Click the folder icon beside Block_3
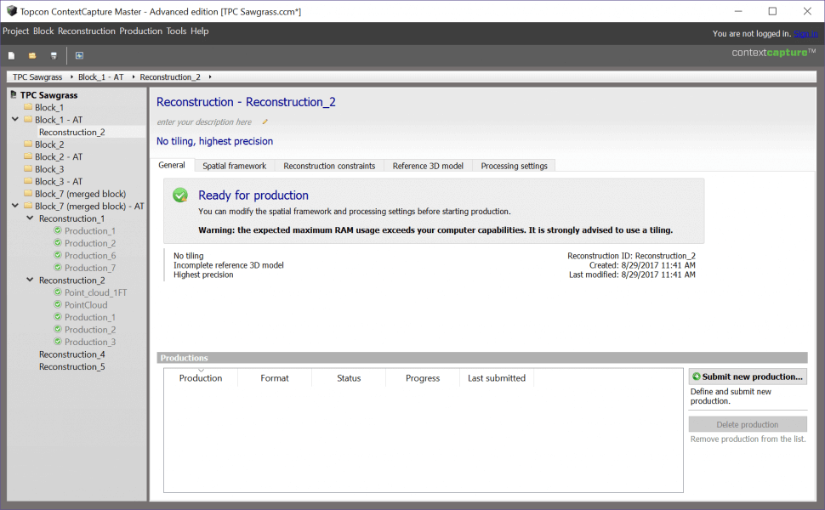The image size is (825, 510). (x=28, y=169)
